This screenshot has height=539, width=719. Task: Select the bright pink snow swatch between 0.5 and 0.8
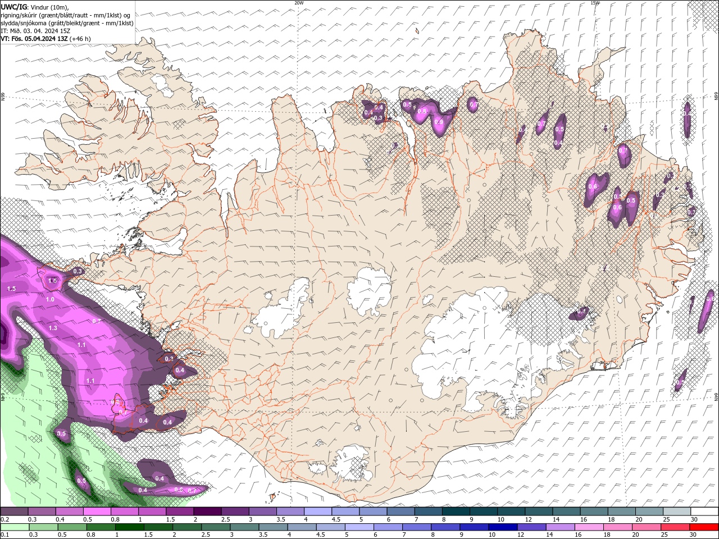click(x=97, y=511)
